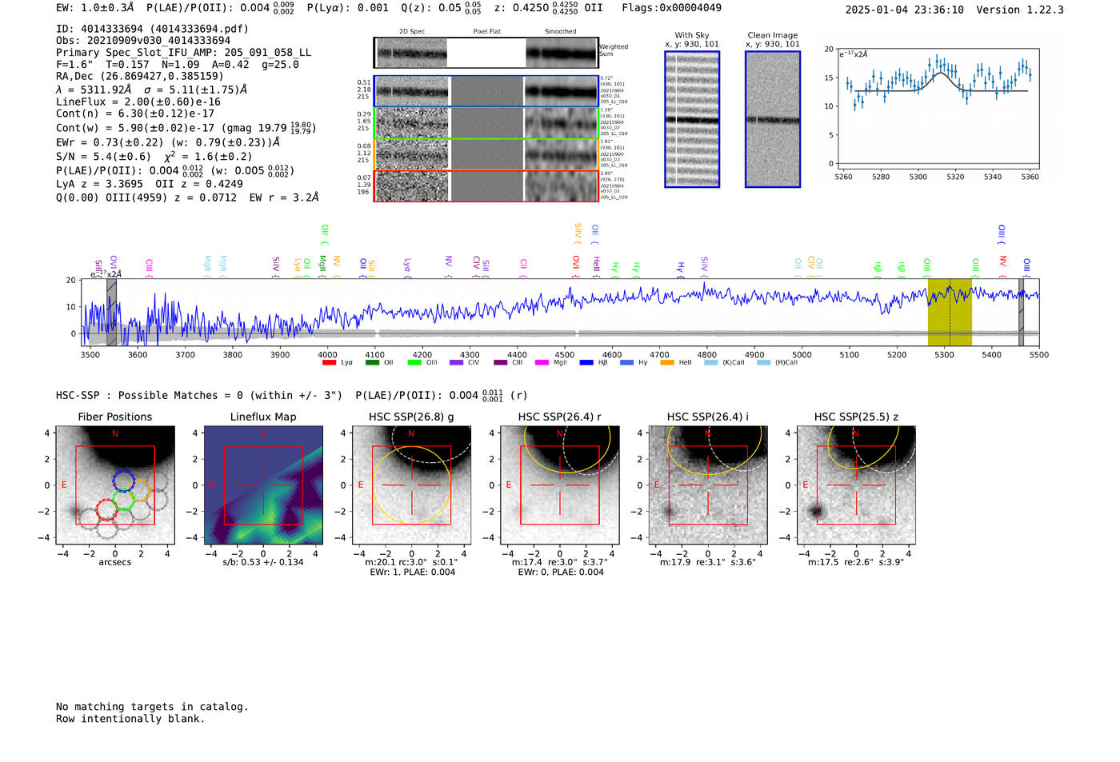Viewport: 1120px width, 762px height.
Task: Pick the CIV legend swatch
Action: pos(456,363)
